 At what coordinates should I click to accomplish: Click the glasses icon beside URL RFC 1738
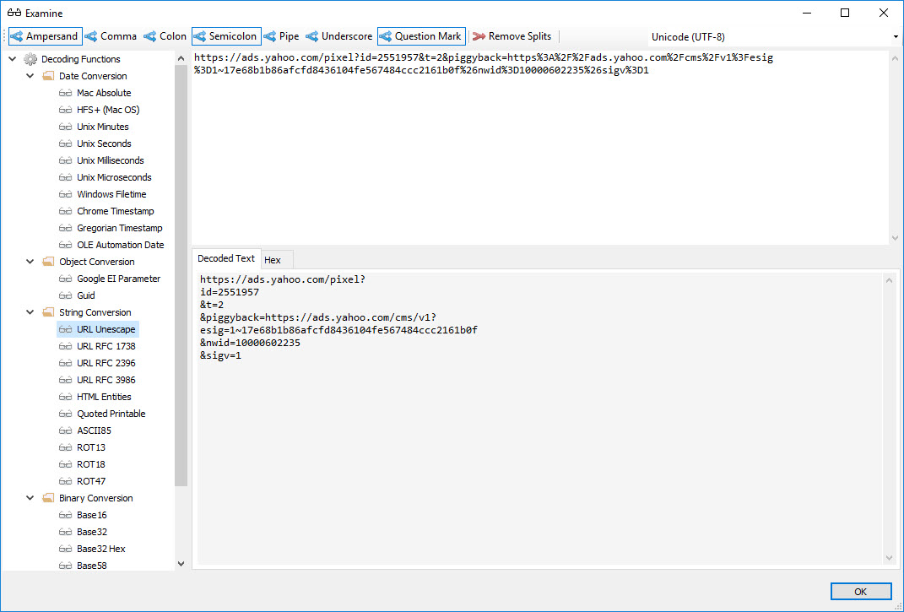tap(66, 346)
